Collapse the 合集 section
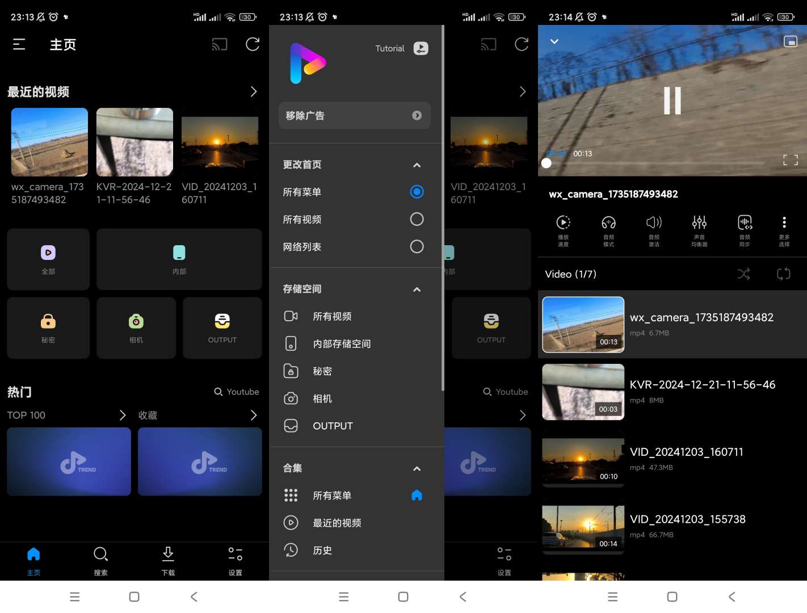 coord(417,469)
